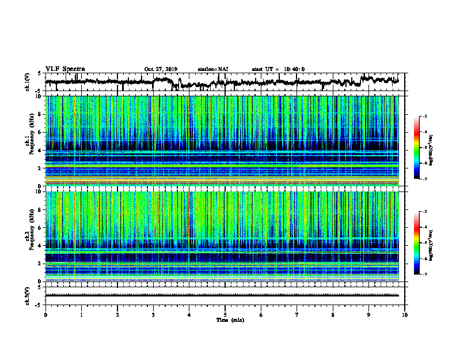This screenshot has width=456, height=353.
Task: Click the "2" kHz tick of ch.2 spectrogram
Action: 40,264
